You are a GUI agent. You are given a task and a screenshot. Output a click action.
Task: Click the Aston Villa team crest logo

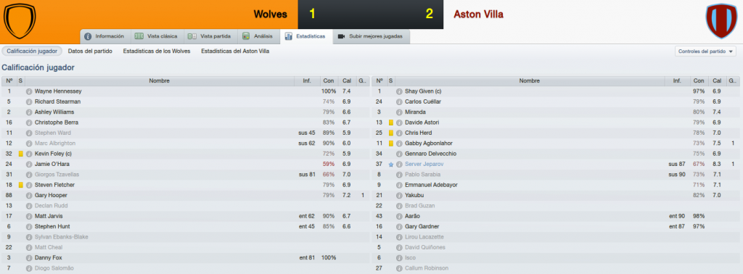pos(721,21)
